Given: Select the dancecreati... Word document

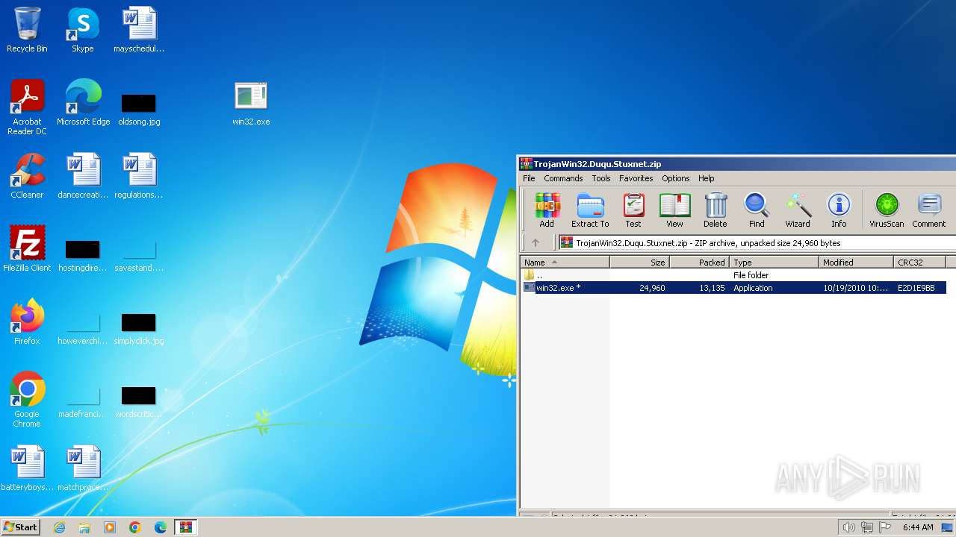Looking at the screenshot, I should tap(83, 176).
